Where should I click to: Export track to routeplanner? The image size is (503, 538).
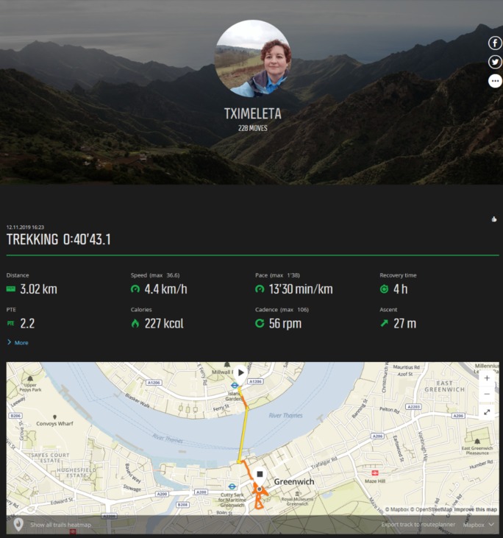pyautogui.click(x=418, y=525)
